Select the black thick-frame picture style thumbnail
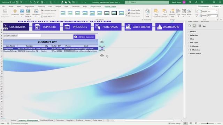The height and width of the screenshot is (125, 223). tap(114, 13)
